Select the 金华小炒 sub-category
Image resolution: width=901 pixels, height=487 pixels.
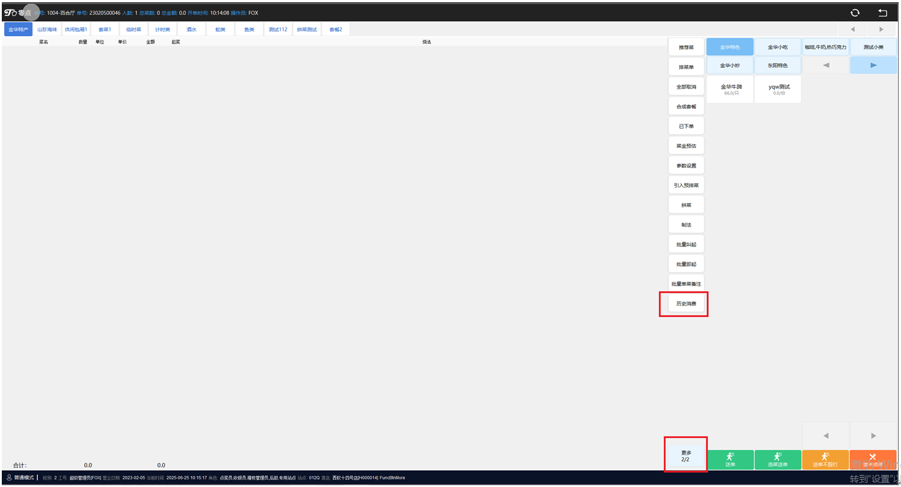tap(730, 65)
